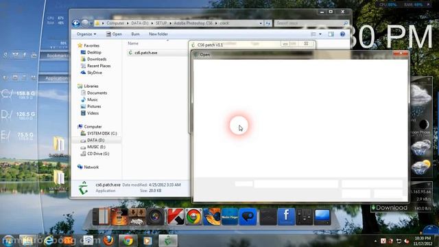Click the Name column header
Image resolution: width=439 pixels, height=247 pixels.
coord(133,43)
